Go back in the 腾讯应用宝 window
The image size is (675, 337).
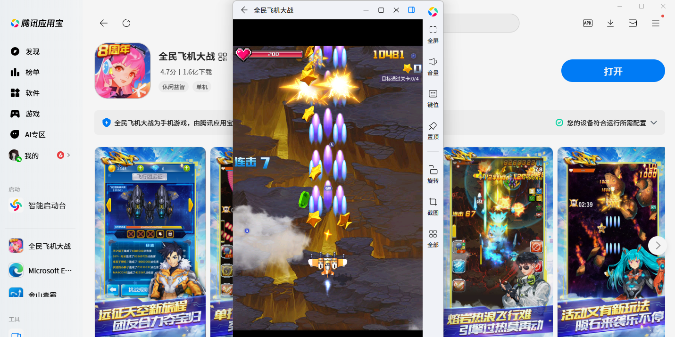pyautogui.click(x=104, y=23)
